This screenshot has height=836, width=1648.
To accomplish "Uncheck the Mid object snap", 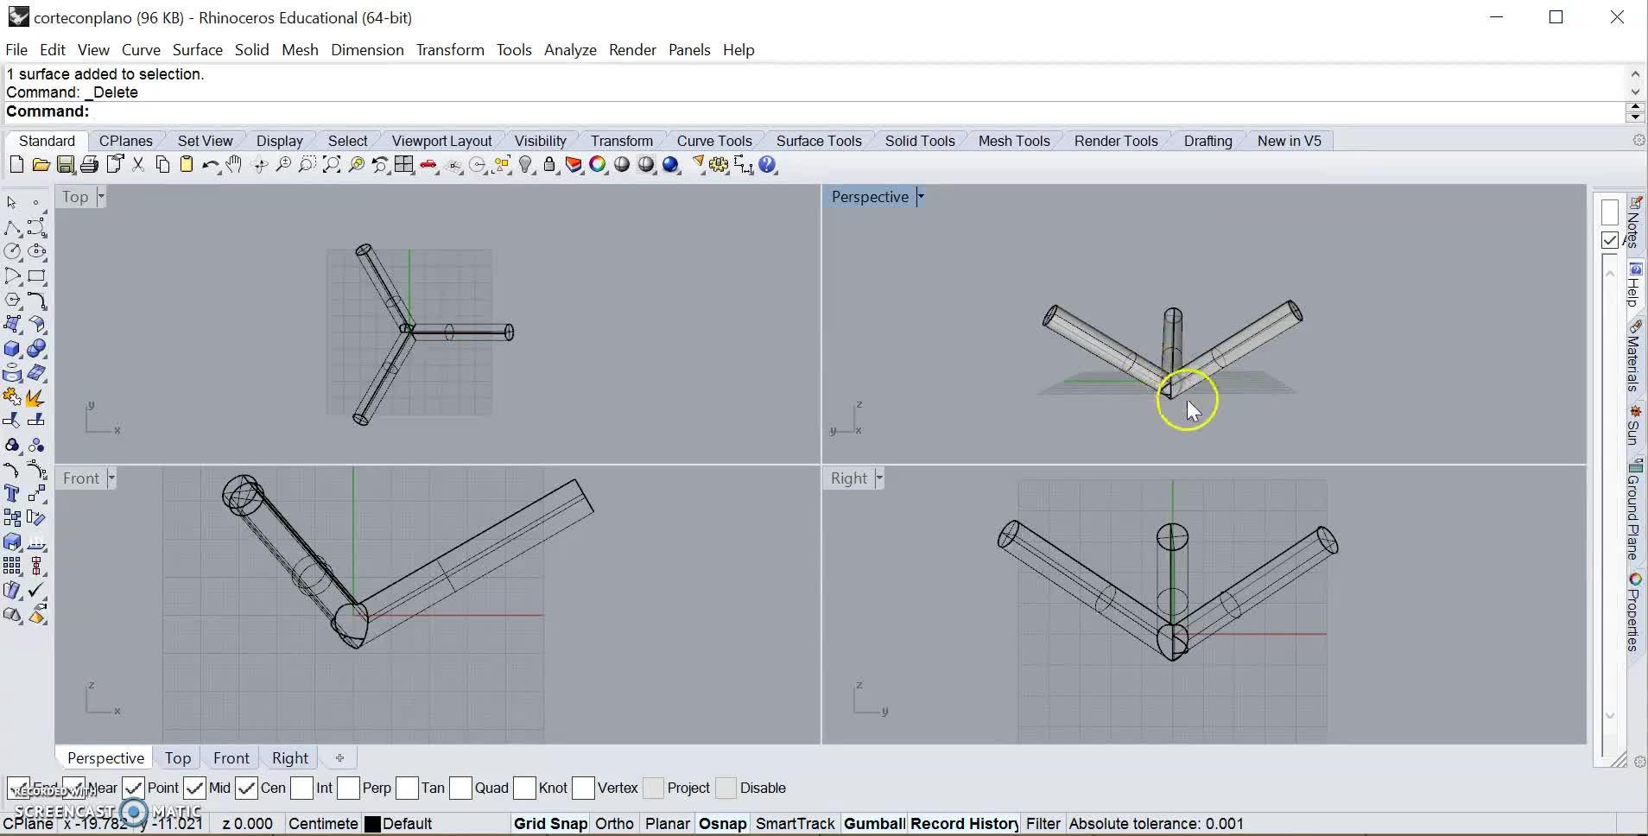I will [x=195, y=788].
